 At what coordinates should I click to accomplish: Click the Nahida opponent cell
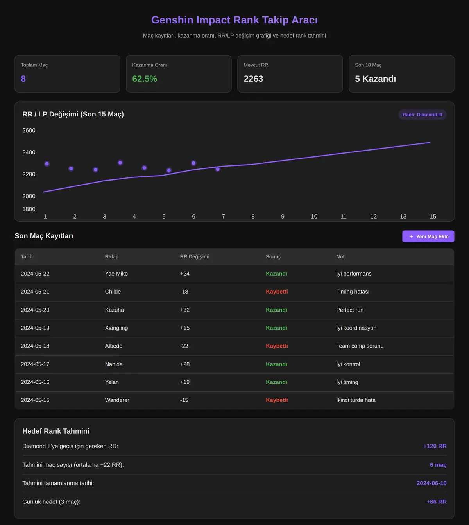(114, 364)
